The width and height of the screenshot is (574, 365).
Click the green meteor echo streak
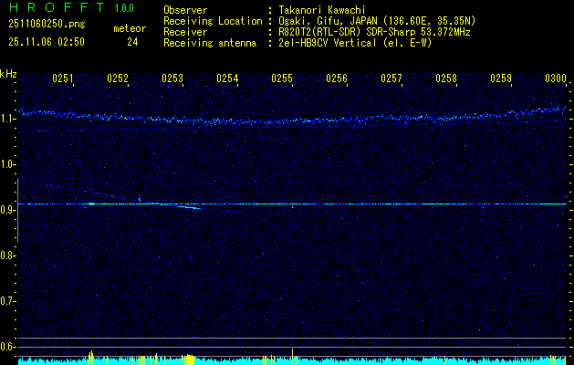click(x=189, y=208)
